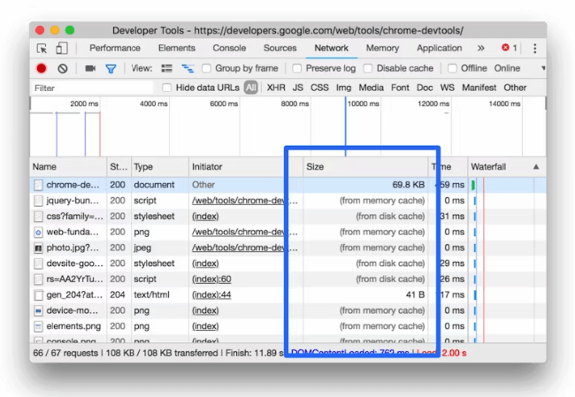Open the red error count indicator

coord(510,48)
